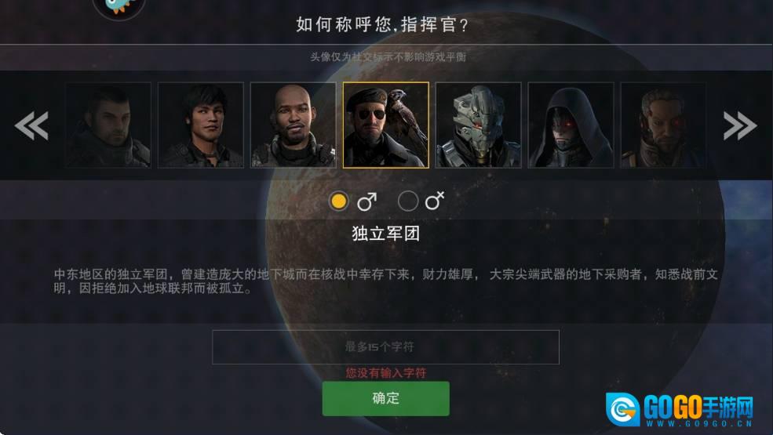Click the blue bird avatar icon at top
Image resolution: width=773 pixels, height=435 pixels.
click(x=119, y=7)
